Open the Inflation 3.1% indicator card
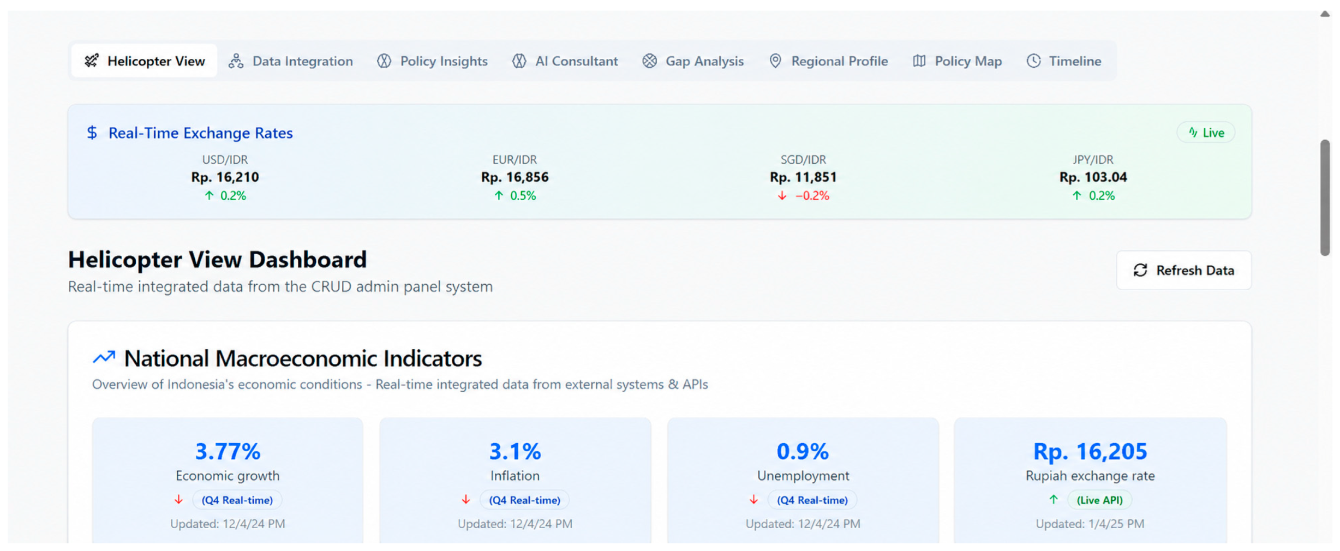The width and height of the screenshot is (1340, 551). pyautogui.click(x=515, y=480)
